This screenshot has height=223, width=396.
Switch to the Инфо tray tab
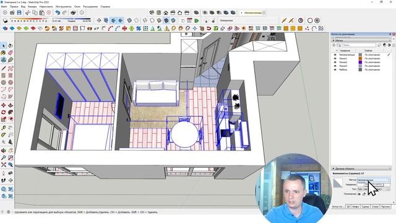(x=355, y=207)
